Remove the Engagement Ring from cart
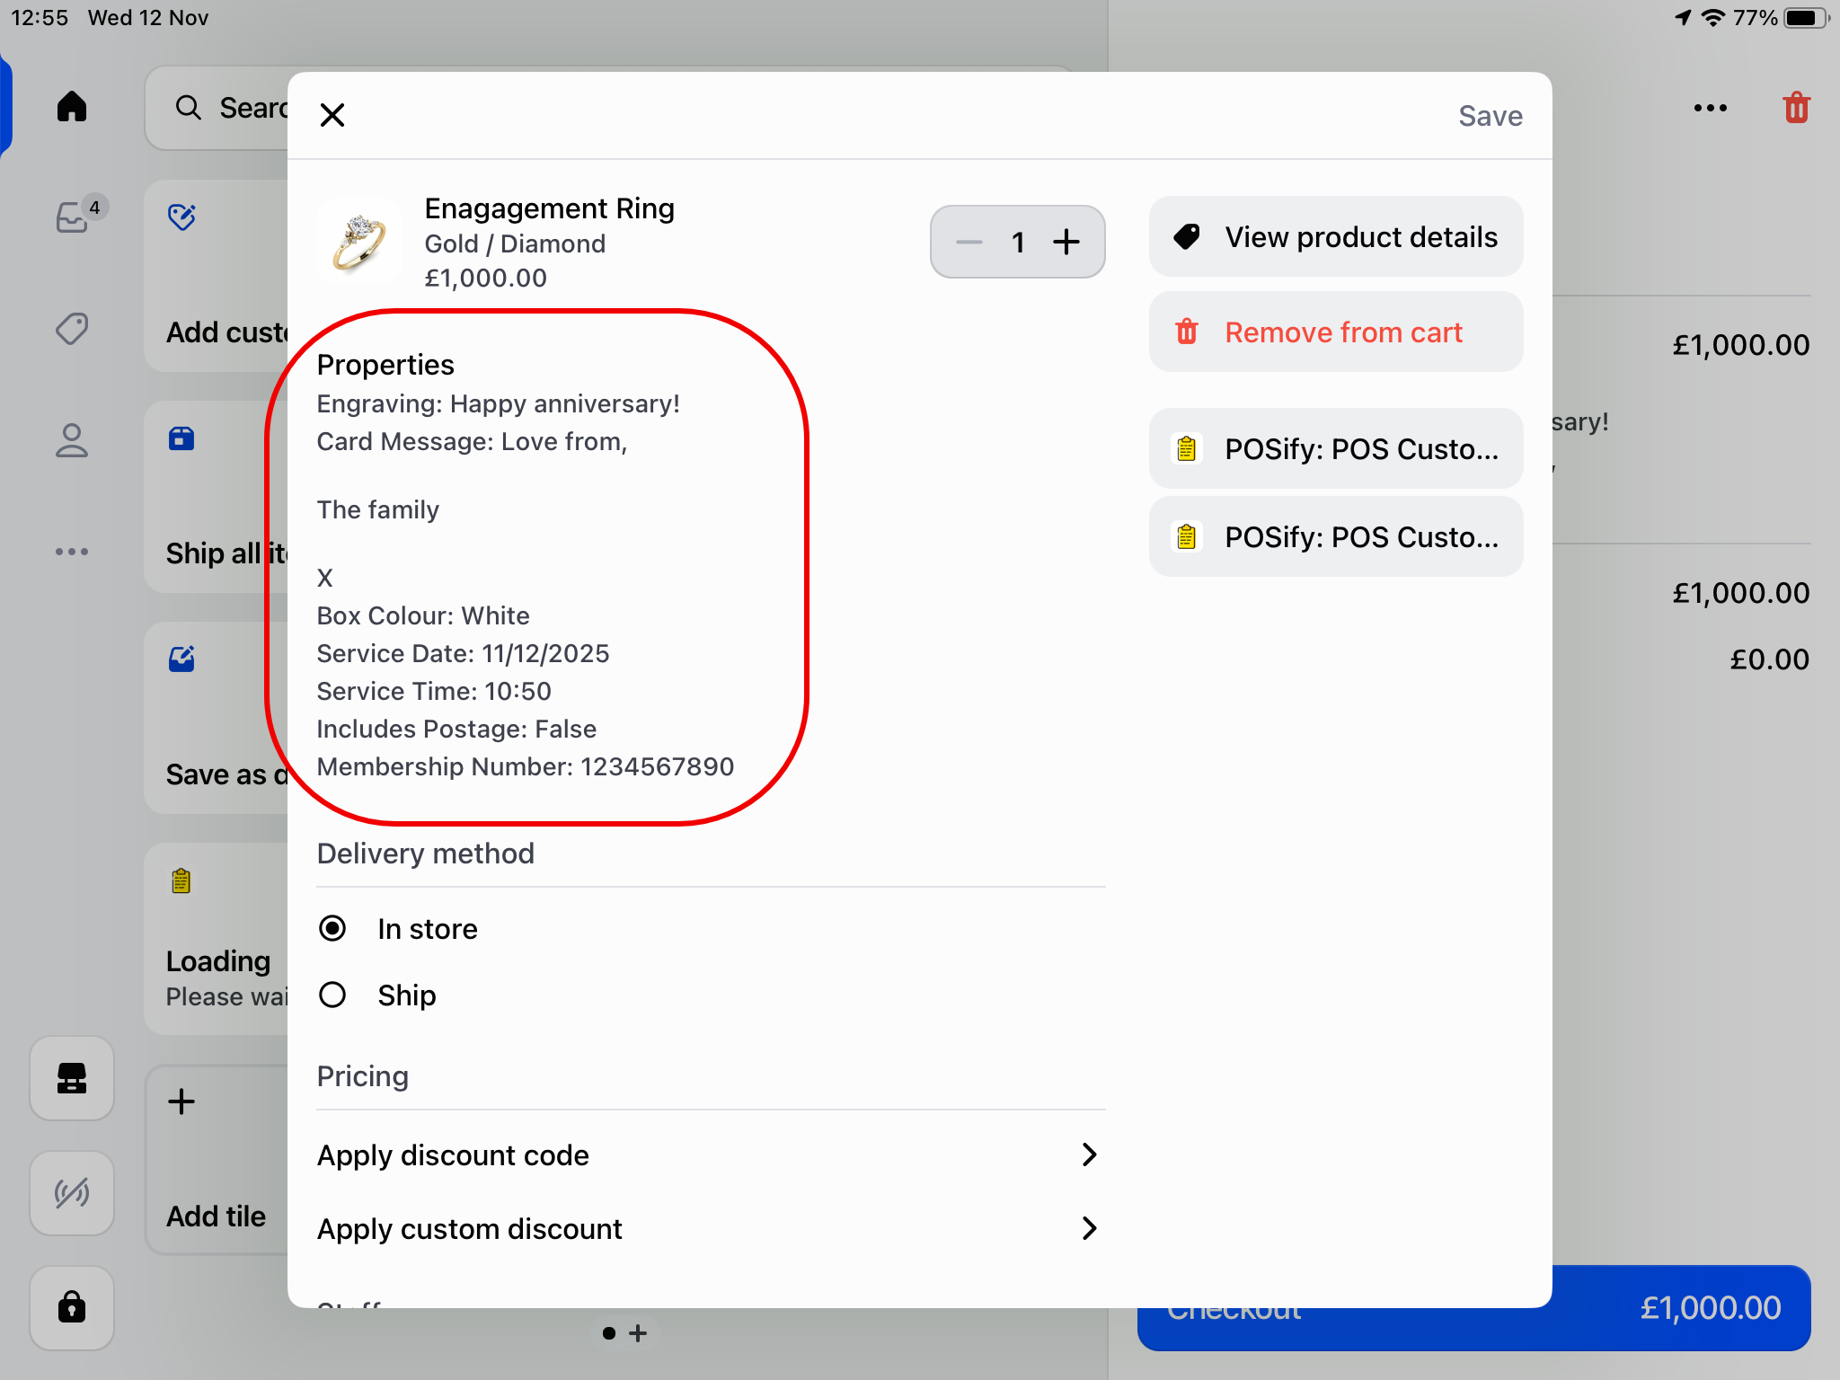 (x=1335, y=332)
